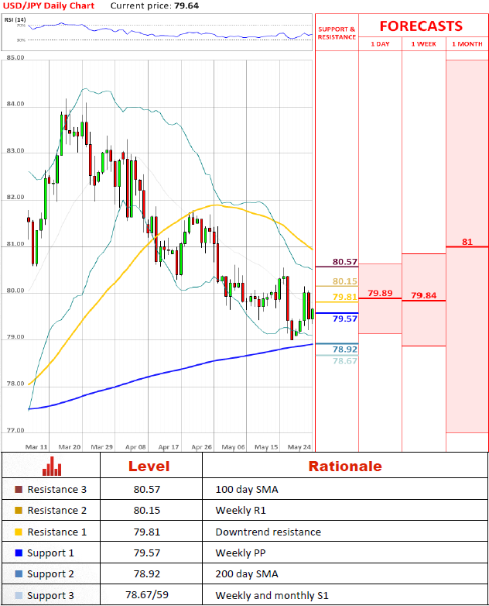Click the 78.67 support label beside chart
489x606 pixels.
coord(344,361)
